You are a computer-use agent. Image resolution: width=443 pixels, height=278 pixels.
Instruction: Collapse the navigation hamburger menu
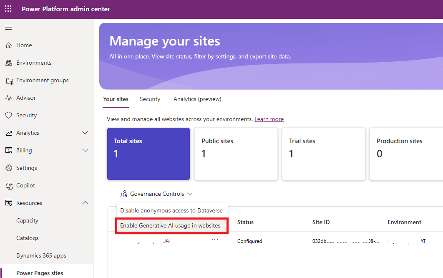(8, 28)
